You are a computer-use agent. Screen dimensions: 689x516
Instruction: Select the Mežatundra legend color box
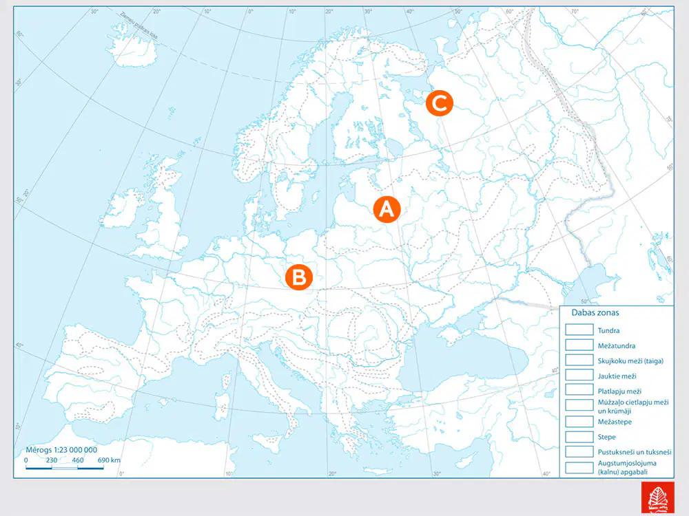pyautogui.click(x=579, y=345)
